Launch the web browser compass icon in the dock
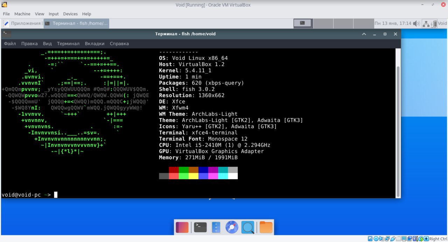Screen dimensions: 448x242 pos(232,227)
